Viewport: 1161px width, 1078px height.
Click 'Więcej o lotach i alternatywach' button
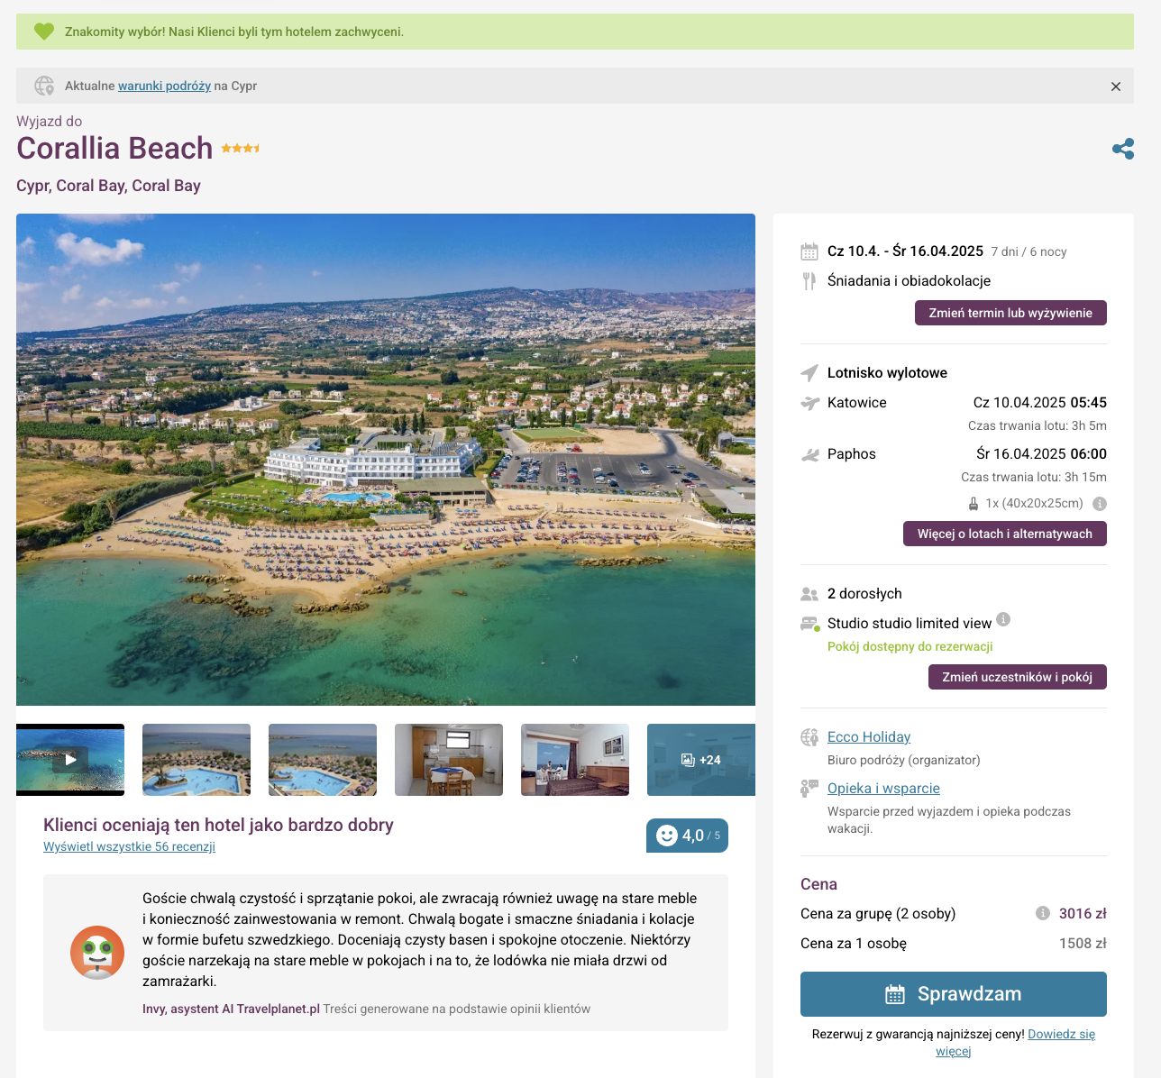click(1005, 534)
